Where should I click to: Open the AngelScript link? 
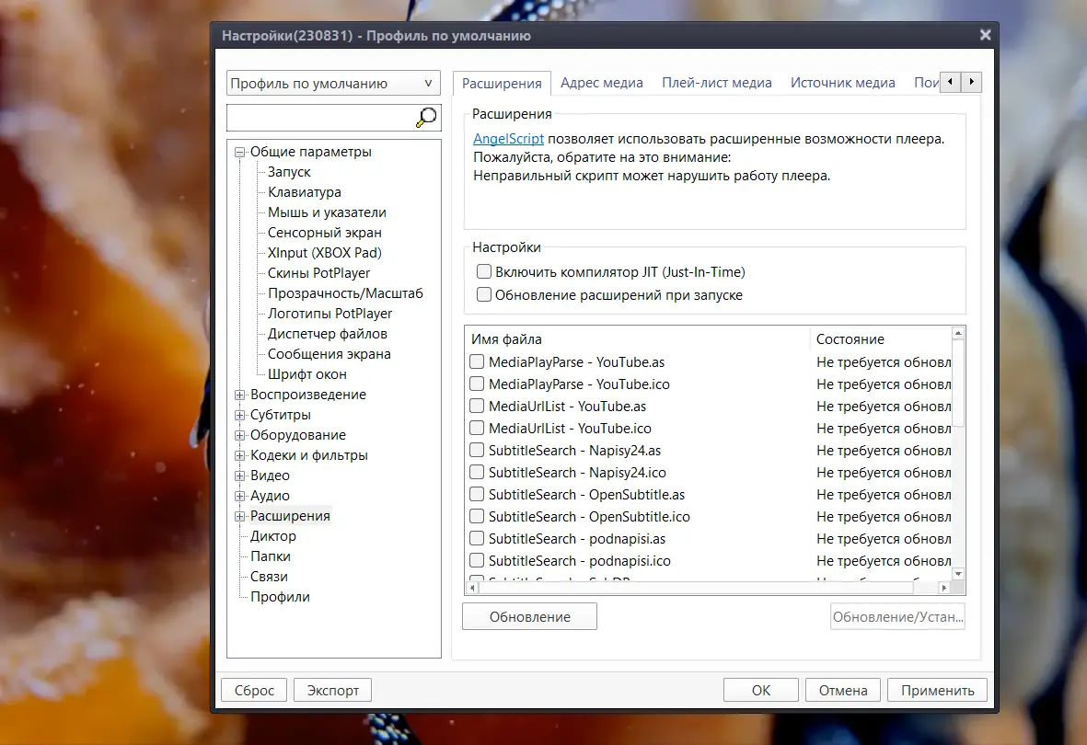(508, 139)
